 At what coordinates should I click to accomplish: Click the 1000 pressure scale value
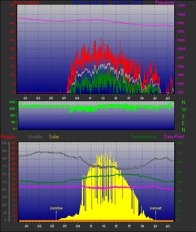coord(181,49)
